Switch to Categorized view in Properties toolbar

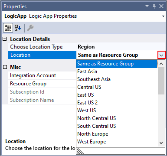(x=8, y=28)
